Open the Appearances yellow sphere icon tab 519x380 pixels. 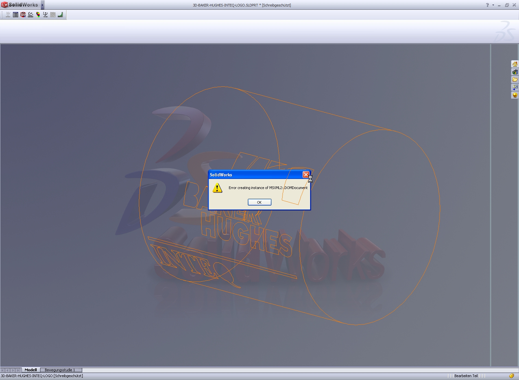pos(515,95)
